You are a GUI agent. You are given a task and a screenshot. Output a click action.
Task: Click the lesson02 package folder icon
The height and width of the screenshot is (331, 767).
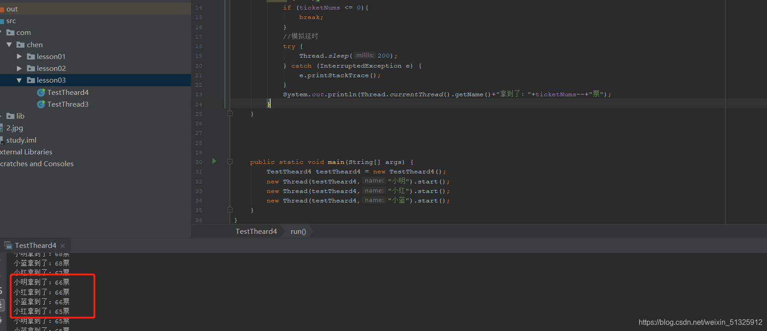31,69
